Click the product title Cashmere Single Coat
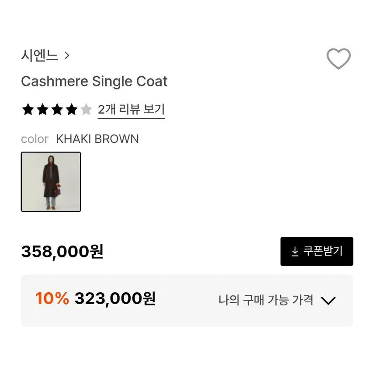Viewport: 374px width, 374px height. (x=94, y=81)
